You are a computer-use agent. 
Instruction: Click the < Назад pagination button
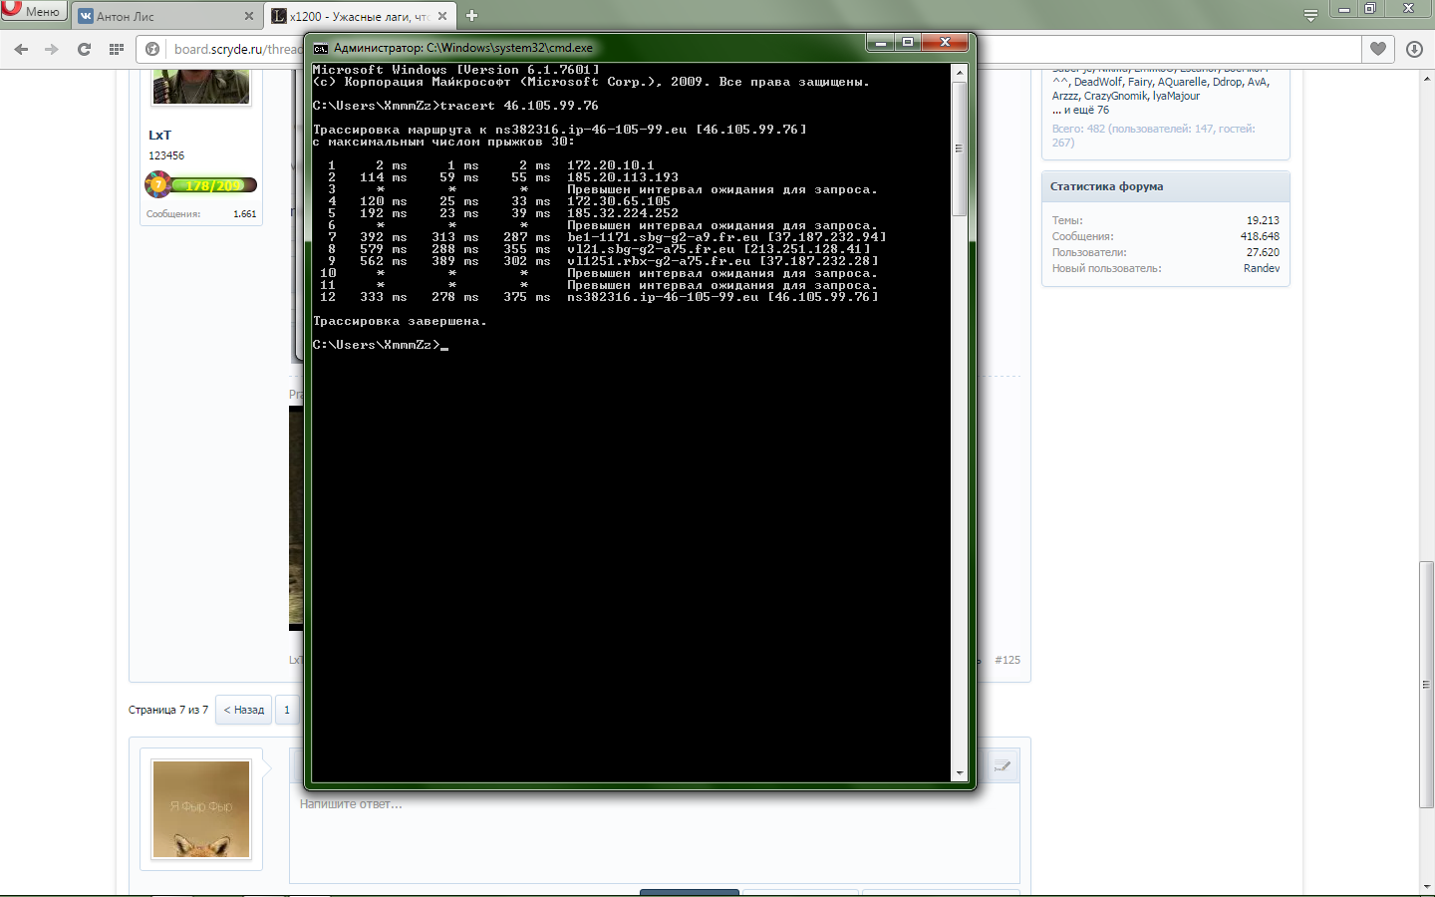(x=244, y=710)
